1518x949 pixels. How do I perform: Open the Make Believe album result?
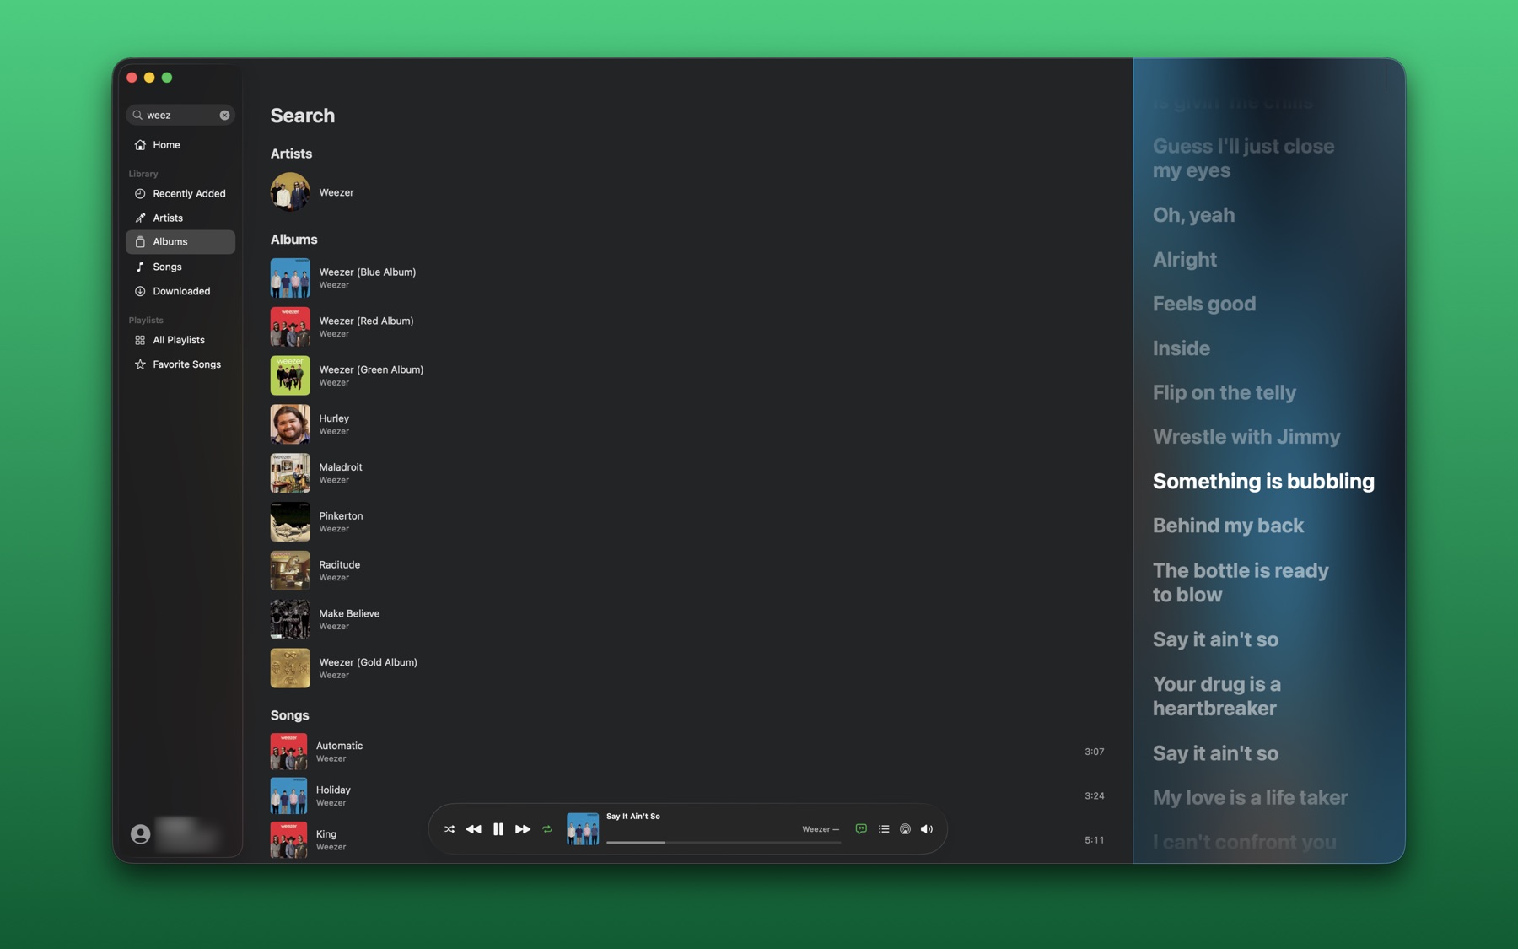(x=687, y=619)
